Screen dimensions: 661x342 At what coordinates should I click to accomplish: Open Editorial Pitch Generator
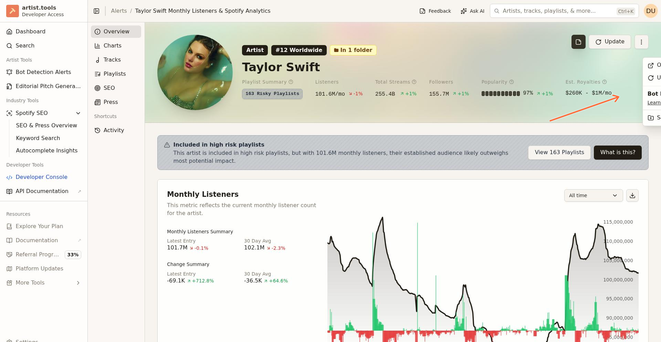point(44,86)
